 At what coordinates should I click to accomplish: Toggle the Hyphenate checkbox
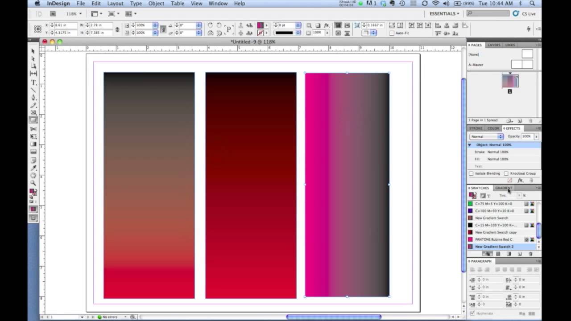[x=472, y=313]
